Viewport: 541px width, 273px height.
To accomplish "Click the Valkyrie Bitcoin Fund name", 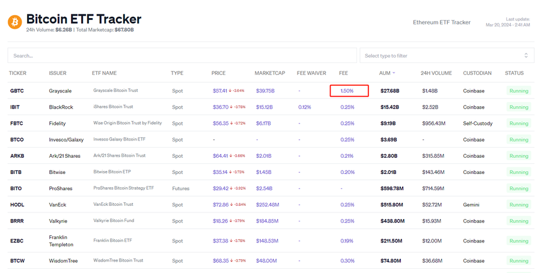I will [x=114, y=220].
